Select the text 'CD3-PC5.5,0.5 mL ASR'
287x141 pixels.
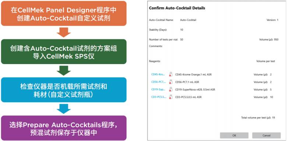pos(188,97)
